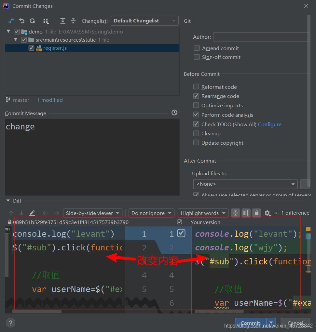Open the Side-by-side viewer dropdown
The height and width of the screenshot is (332, 316).
pos(93,213)
